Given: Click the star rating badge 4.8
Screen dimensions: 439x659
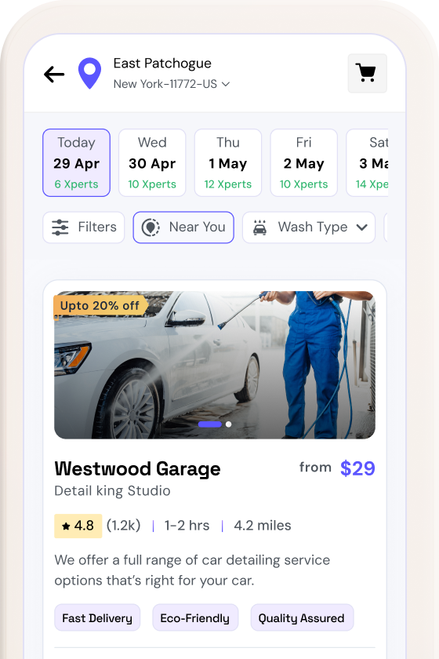Looking at the screenshot, I should click(78, 526).
